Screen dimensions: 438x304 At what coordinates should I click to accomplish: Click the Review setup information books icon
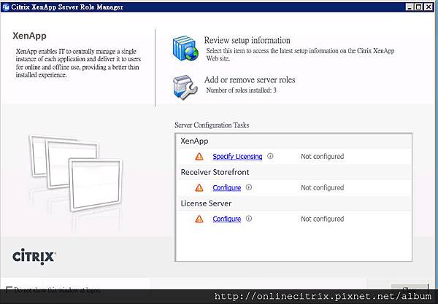[185, 48]
